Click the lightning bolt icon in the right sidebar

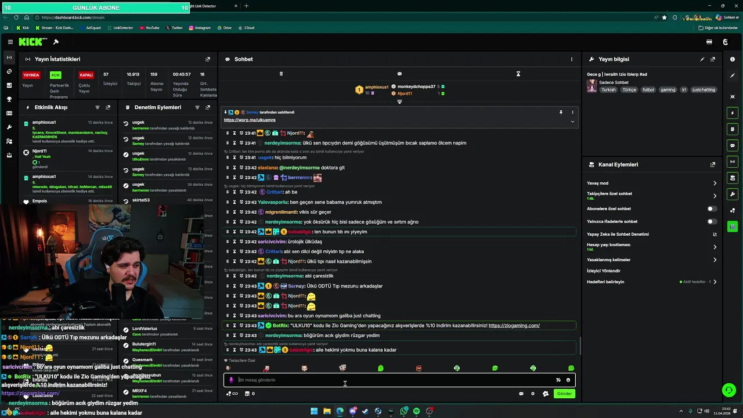click(x=733, y=113)
